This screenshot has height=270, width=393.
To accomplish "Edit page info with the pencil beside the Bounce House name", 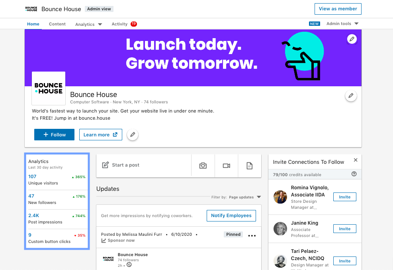I will (351, 95).
